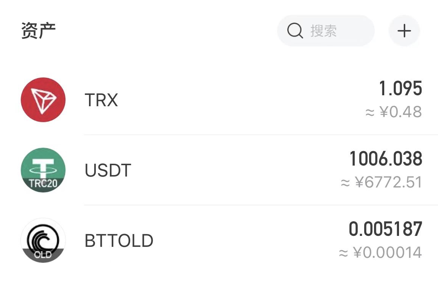Select the TRX token label text
This screenshot has height=282, width=438.
click(x=101, y=100)
